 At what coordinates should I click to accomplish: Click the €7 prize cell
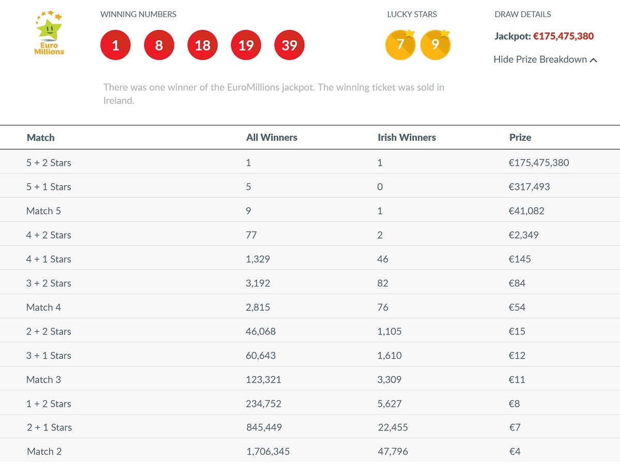point(515,427)
